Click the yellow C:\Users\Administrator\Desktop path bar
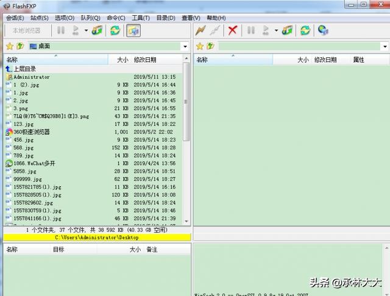 coord(97,238)
